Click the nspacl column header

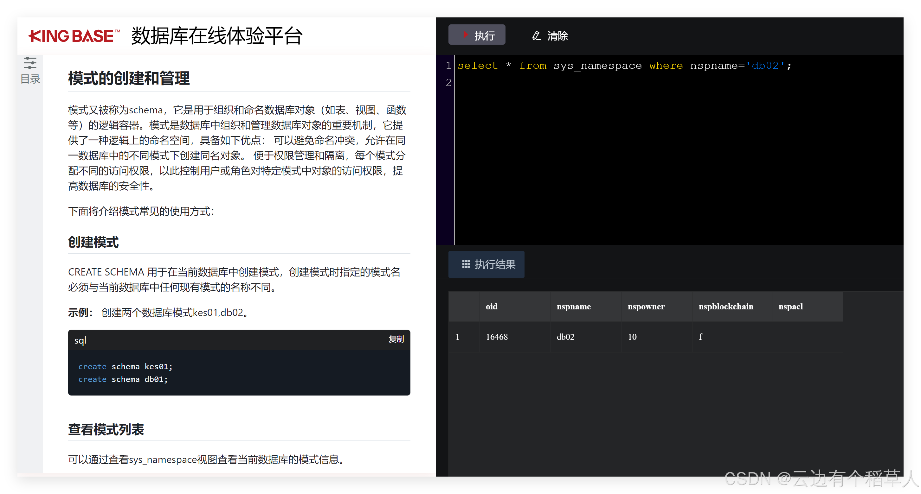(x=790, y=307)
